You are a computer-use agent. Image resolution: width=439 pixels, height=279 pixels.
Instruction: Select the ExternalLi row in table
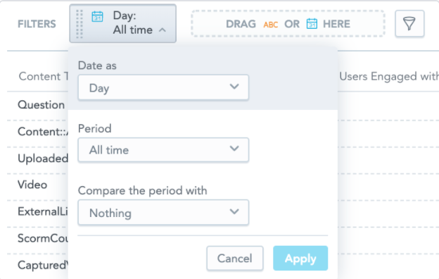[43, 211]
